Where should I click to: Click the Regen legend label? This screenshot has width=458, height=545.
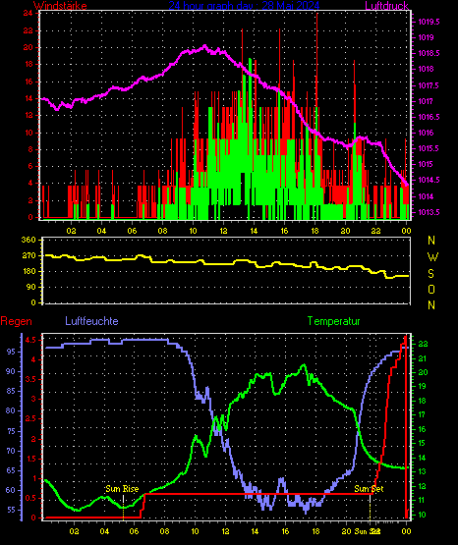tap(17, 321)
